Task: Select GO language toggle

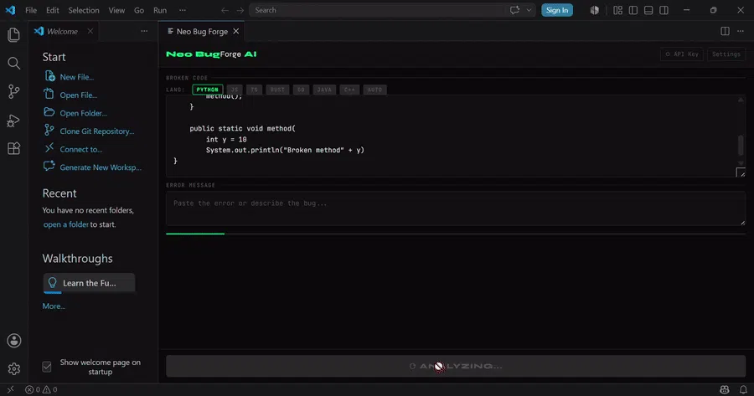Action: 301,90
